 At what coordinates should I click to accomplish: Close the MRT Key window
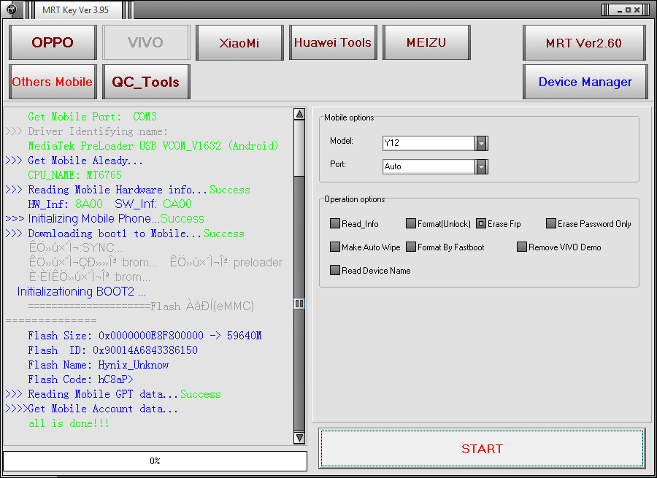tap(637, 10)
